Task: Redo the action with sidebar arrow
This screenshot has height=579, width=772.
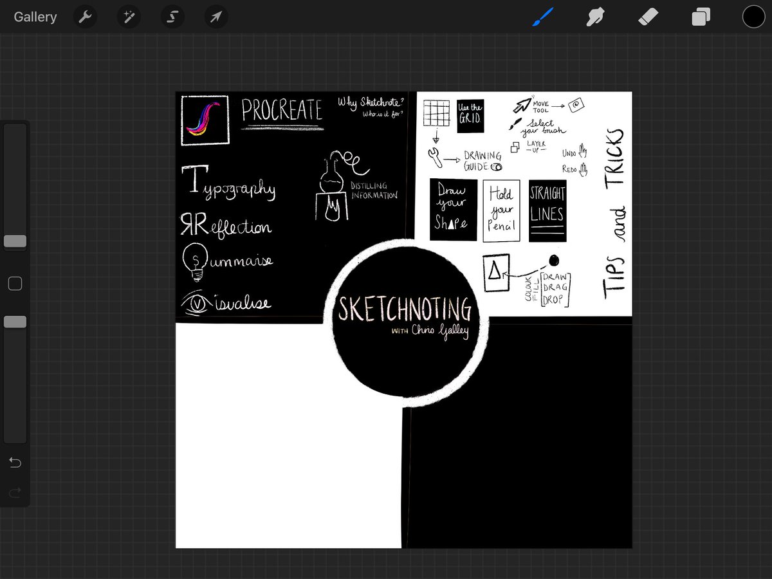Action: pos(15,493)
